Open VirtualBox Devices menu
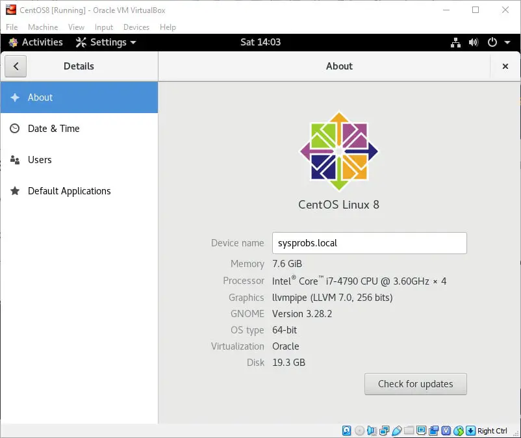521x438 pixels. [x=136, y=27]
